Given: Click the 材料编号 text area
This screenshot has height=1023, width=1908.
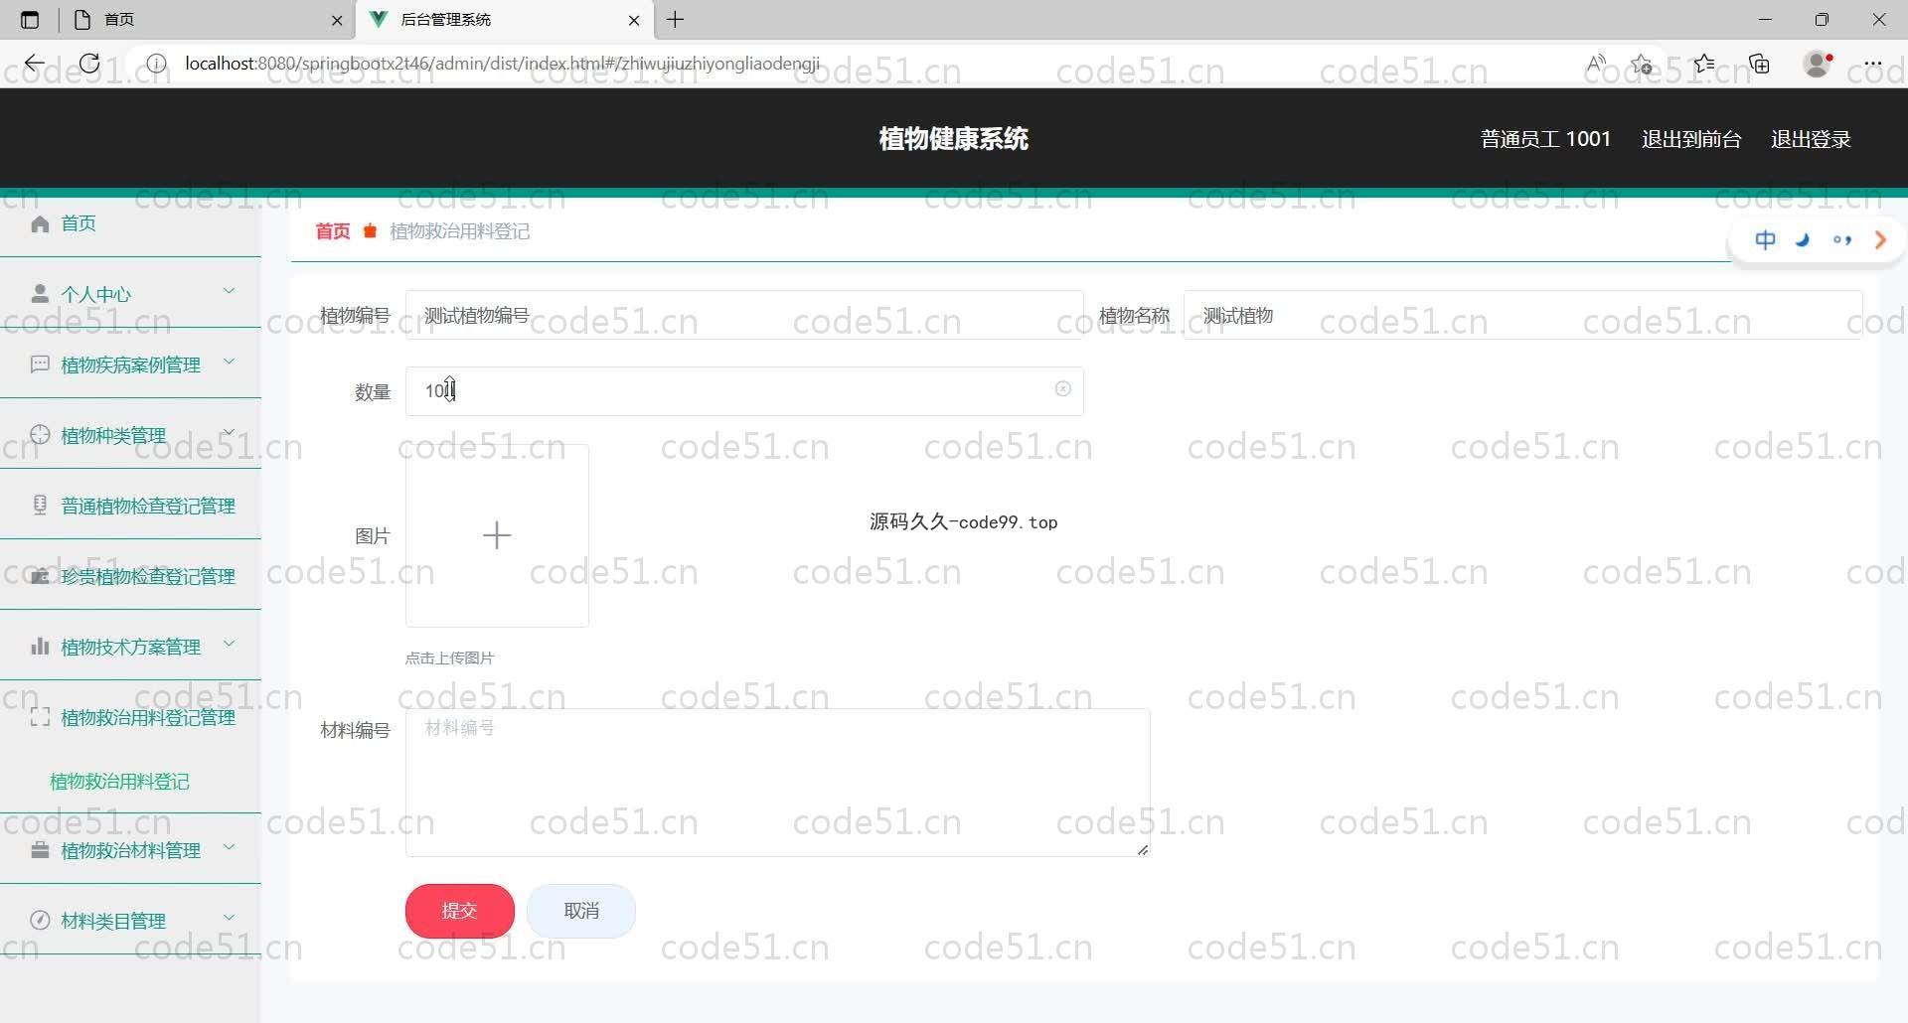Looking at the screenshot, I should click(778, 783).
